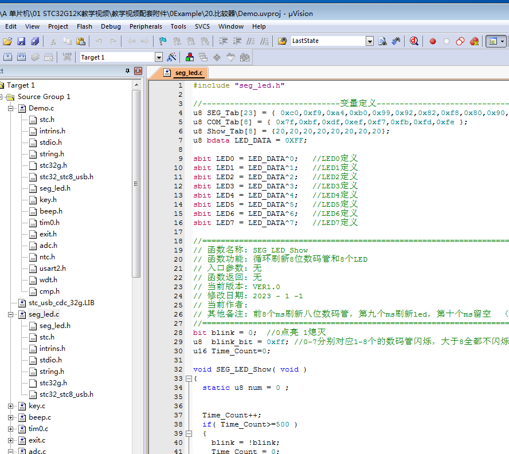The width and height of the screenshot is (509, 454).
Task: Click the project tree scrollbar up arrow
Action: 136,85
